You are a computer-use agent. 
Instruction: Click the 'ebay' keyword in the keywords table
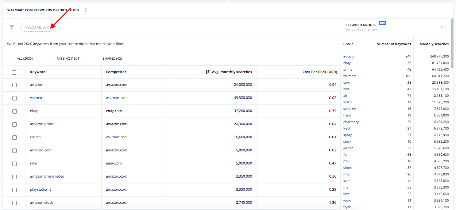click(34, 111)
